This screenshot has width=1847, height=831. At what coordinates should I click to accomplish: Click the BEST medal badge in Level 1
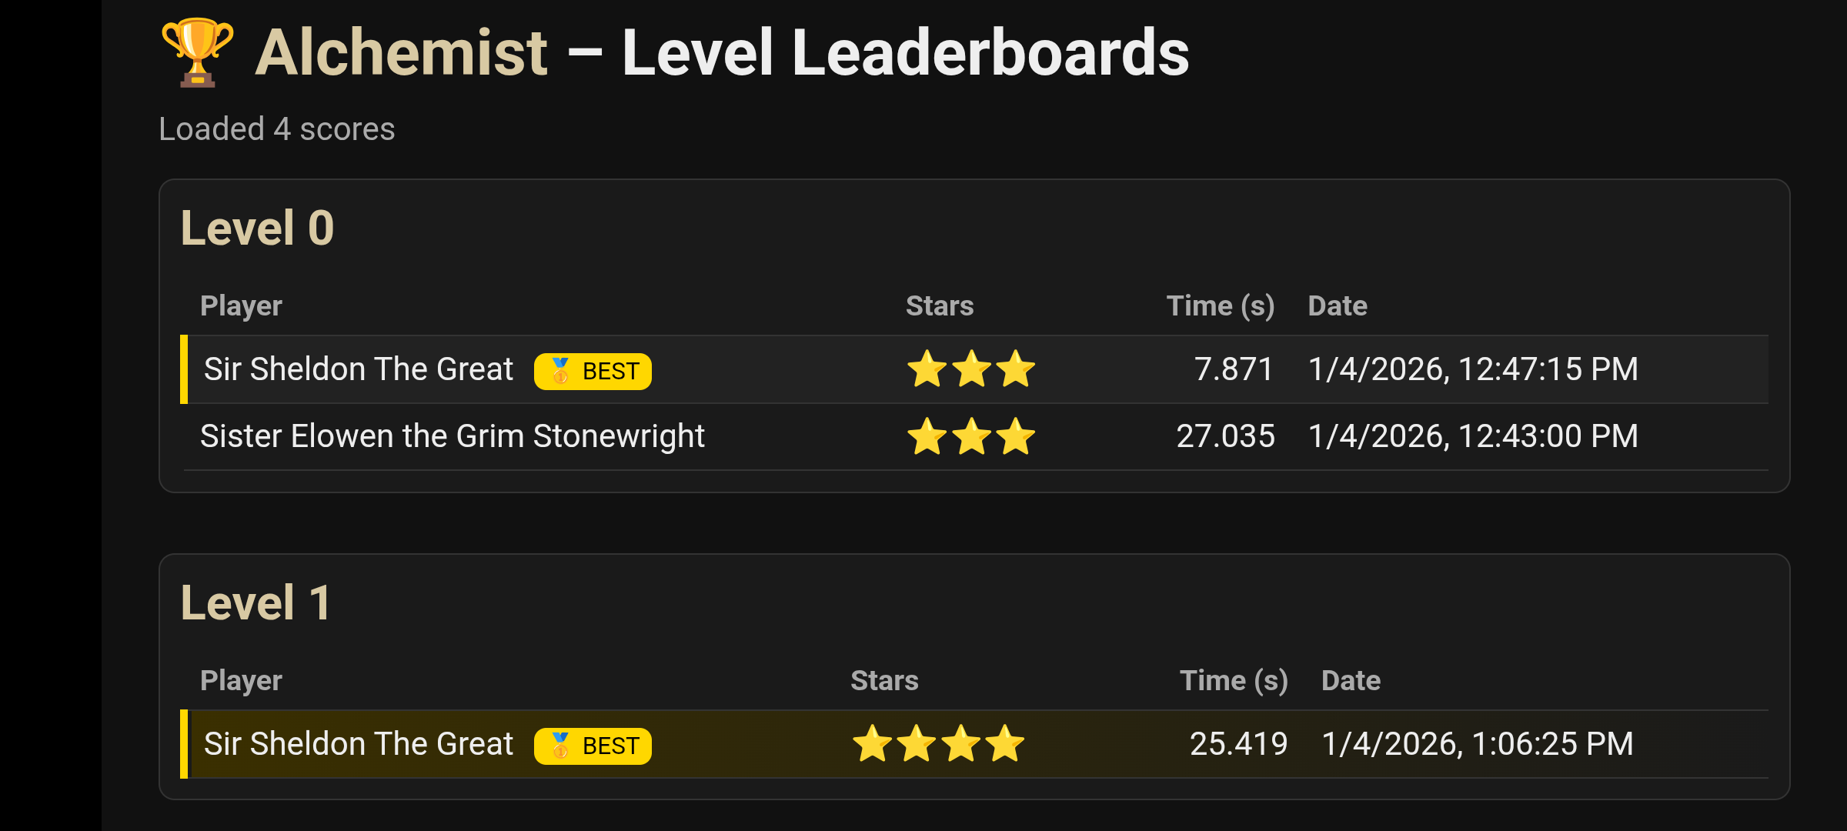click(x=593, y=746)
